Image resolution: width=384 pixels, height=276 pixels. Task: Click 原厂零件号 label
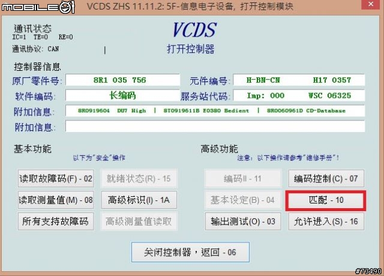click(37, 81)
